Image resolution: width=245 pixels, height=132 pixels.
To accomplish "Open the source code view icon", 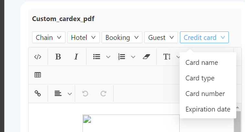I will click(38, 57).
